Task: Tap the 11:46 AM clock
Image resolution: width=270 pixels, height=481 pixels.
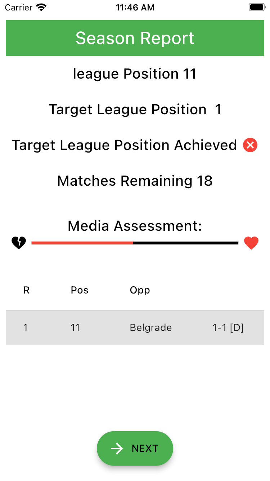Action: coord(135,8)
